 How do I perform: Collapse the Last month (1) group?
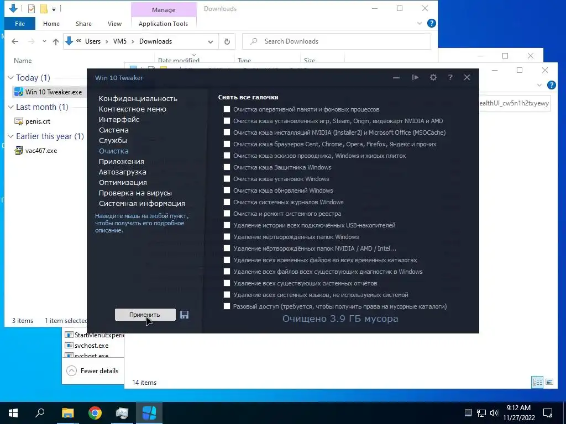(x=11, y=107)
